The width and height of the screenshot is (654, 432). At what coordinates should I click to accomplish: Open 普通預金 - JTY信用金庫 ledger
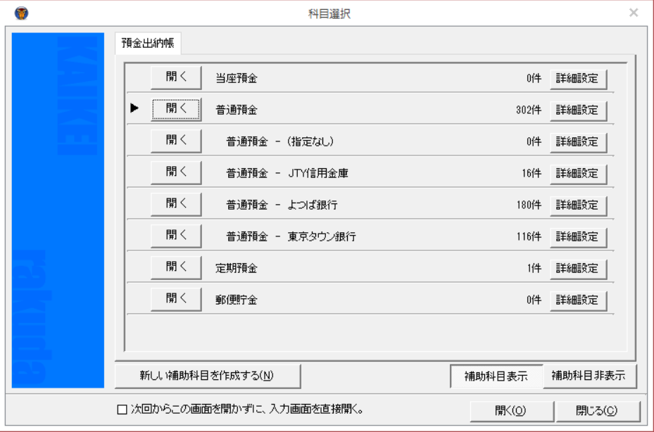point(176,172)
